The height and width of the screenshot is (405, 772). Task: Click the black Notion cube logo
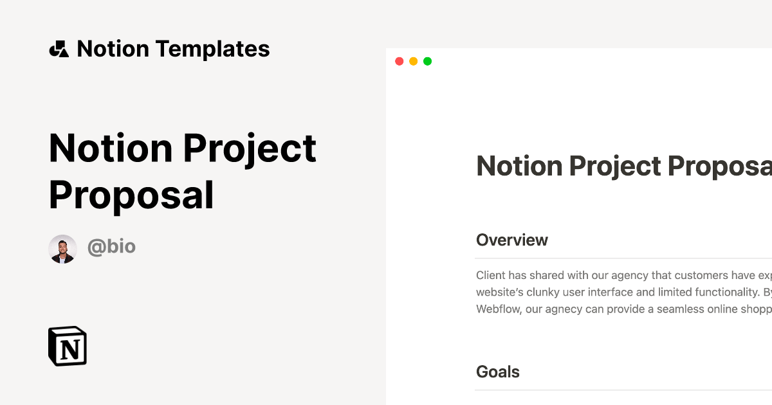[x=68, y=346]
